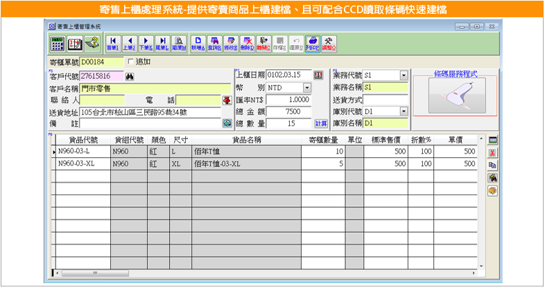
Task: Click the 首筆 first record button
Action: 113,43
